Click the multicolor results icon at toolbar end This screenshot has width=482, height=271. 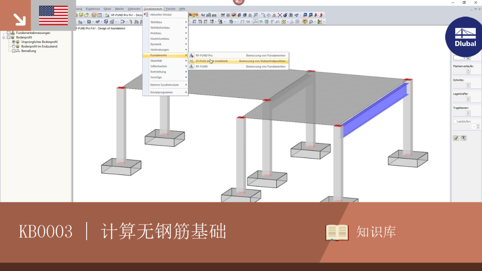(320, 22)
